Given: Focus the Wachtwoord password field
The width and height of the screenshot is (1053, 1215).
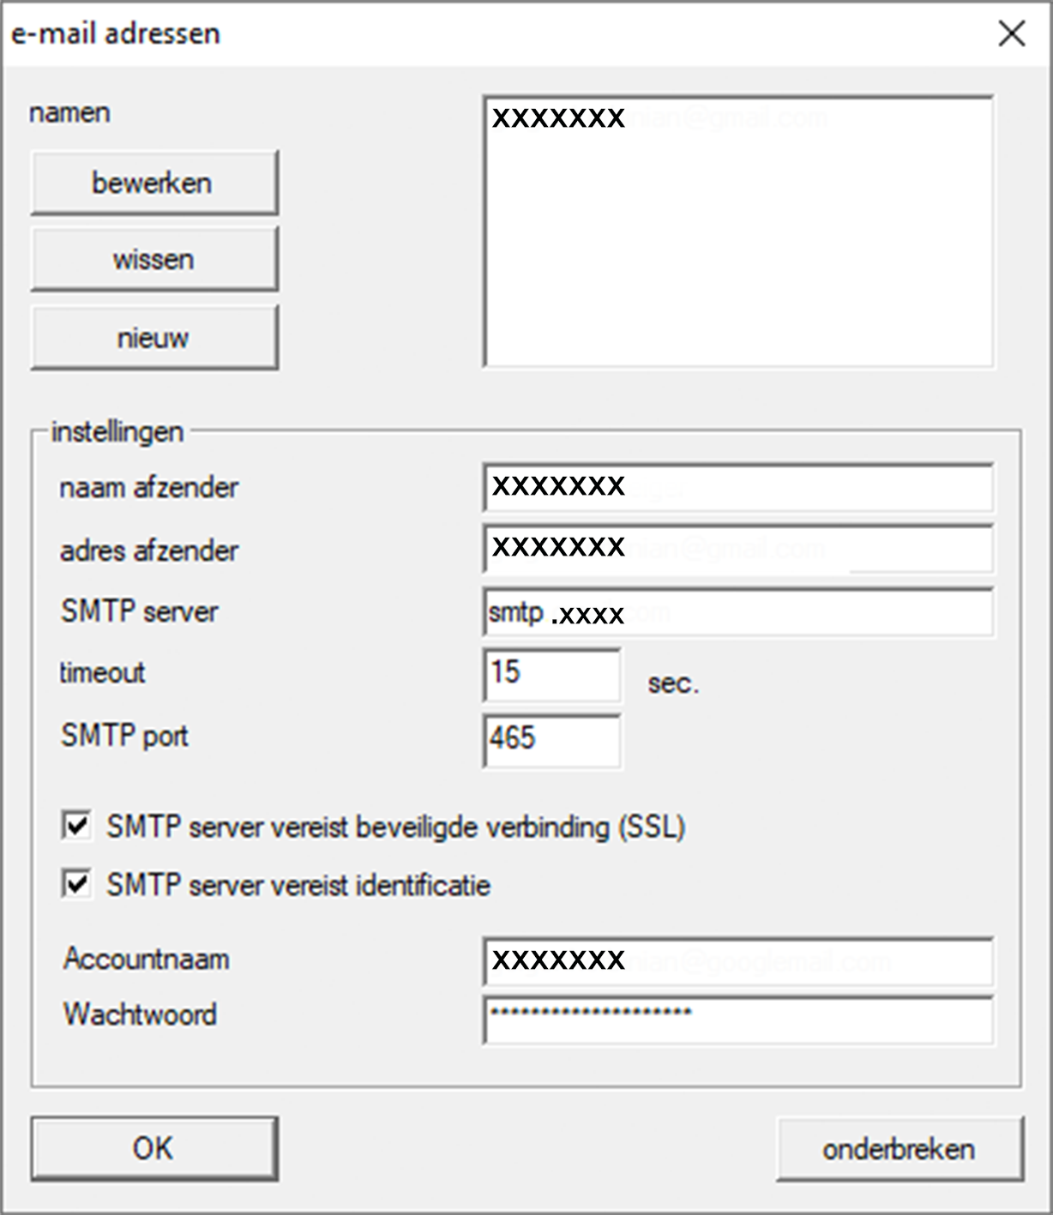Looking at the screenshot, I should (x=737, y=1019).
